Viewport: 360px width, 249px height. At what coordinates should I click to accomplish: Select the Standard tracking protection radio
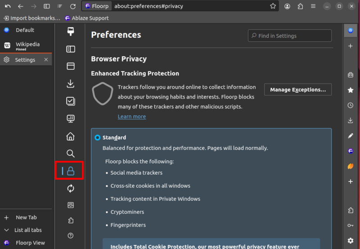97,138
